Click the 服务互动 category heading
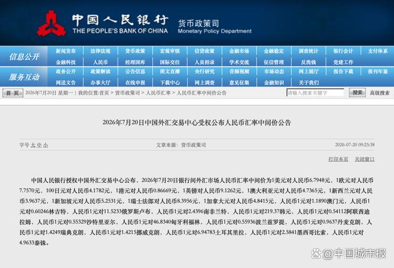394x268 pixels. (x=24, y=77)
